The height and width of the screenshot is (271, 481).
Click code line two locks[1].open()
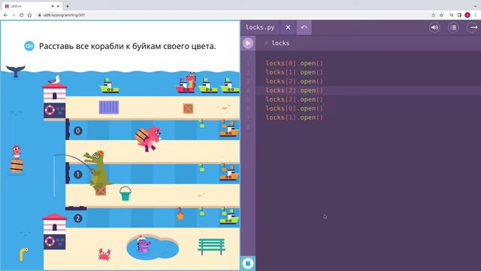click(294, 72)
